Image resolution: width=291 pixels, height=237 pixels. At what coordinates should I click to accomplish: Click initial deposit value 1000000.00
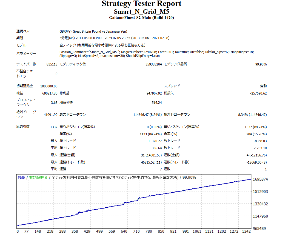click(49, 86)
